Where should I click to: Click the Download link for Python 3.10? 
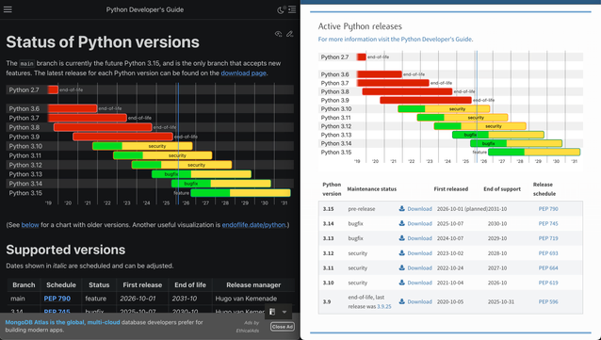[x=419, y=283]
